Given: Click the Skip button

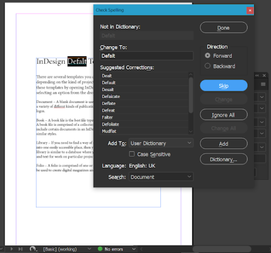Looking at the screenshot, I should pyautogui.click(x=224, y=85).
